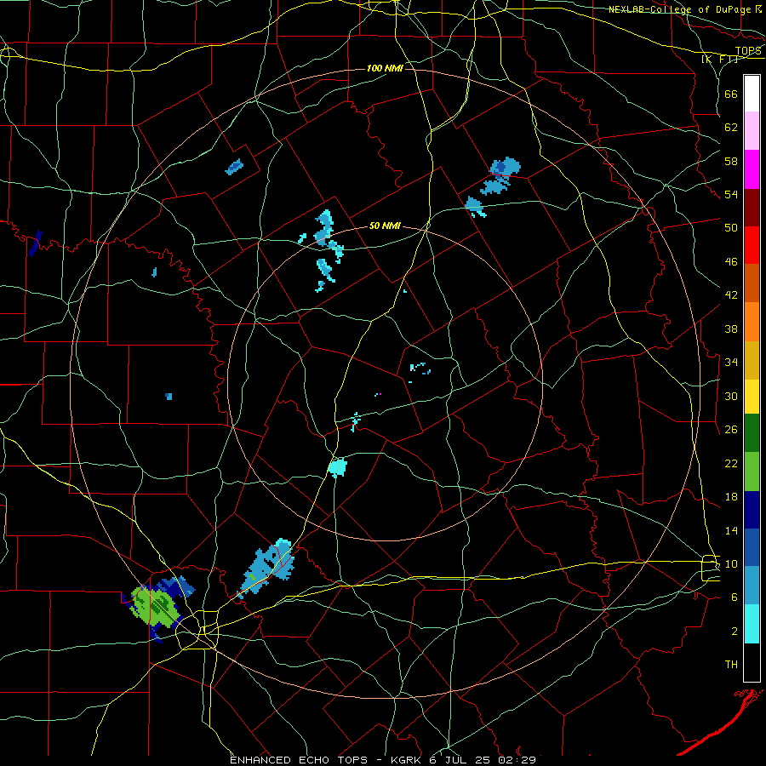Select the navy blue legend swatch
The width and height of the screenshot is (766, 766).
752,510
